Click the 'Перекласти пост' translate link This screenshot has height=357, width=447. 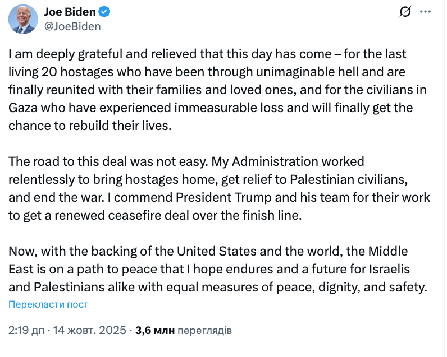pyautogui.click(x=48, y=304)
